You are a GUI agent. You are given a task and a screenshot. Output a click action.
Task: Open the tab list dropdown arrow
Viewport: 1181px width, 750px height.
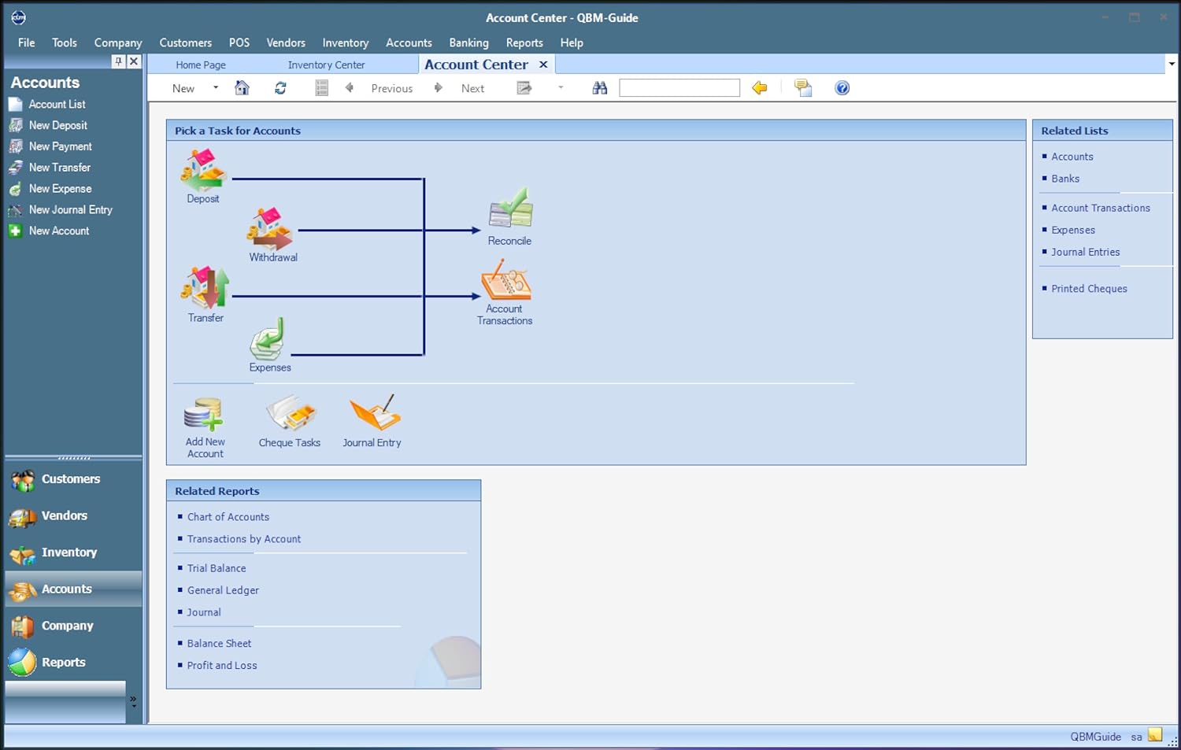tap(1172, 64)
